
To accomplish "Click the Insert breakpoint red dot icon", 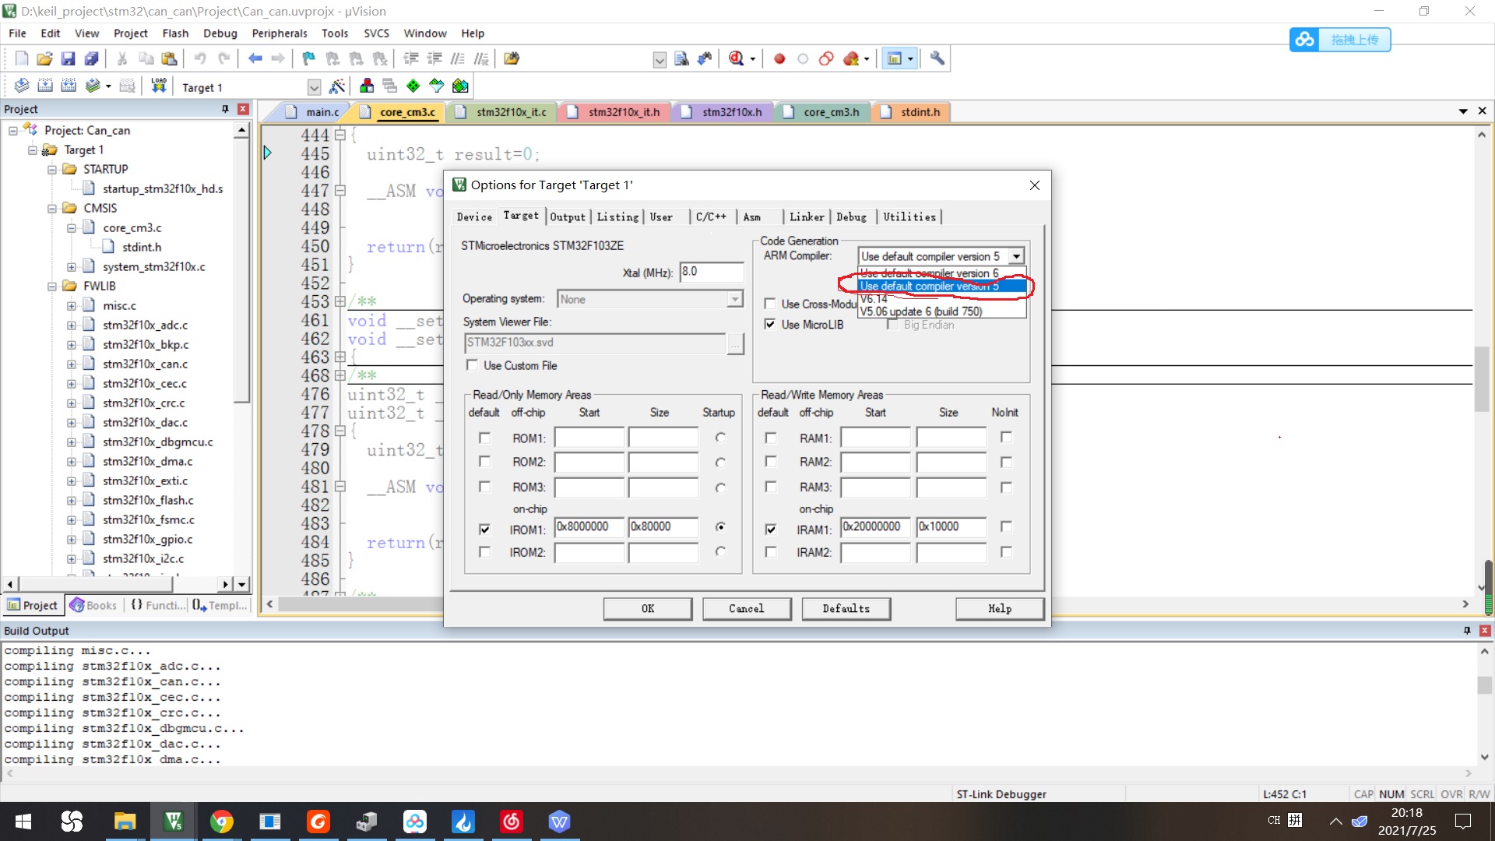I will click(779, 58).
